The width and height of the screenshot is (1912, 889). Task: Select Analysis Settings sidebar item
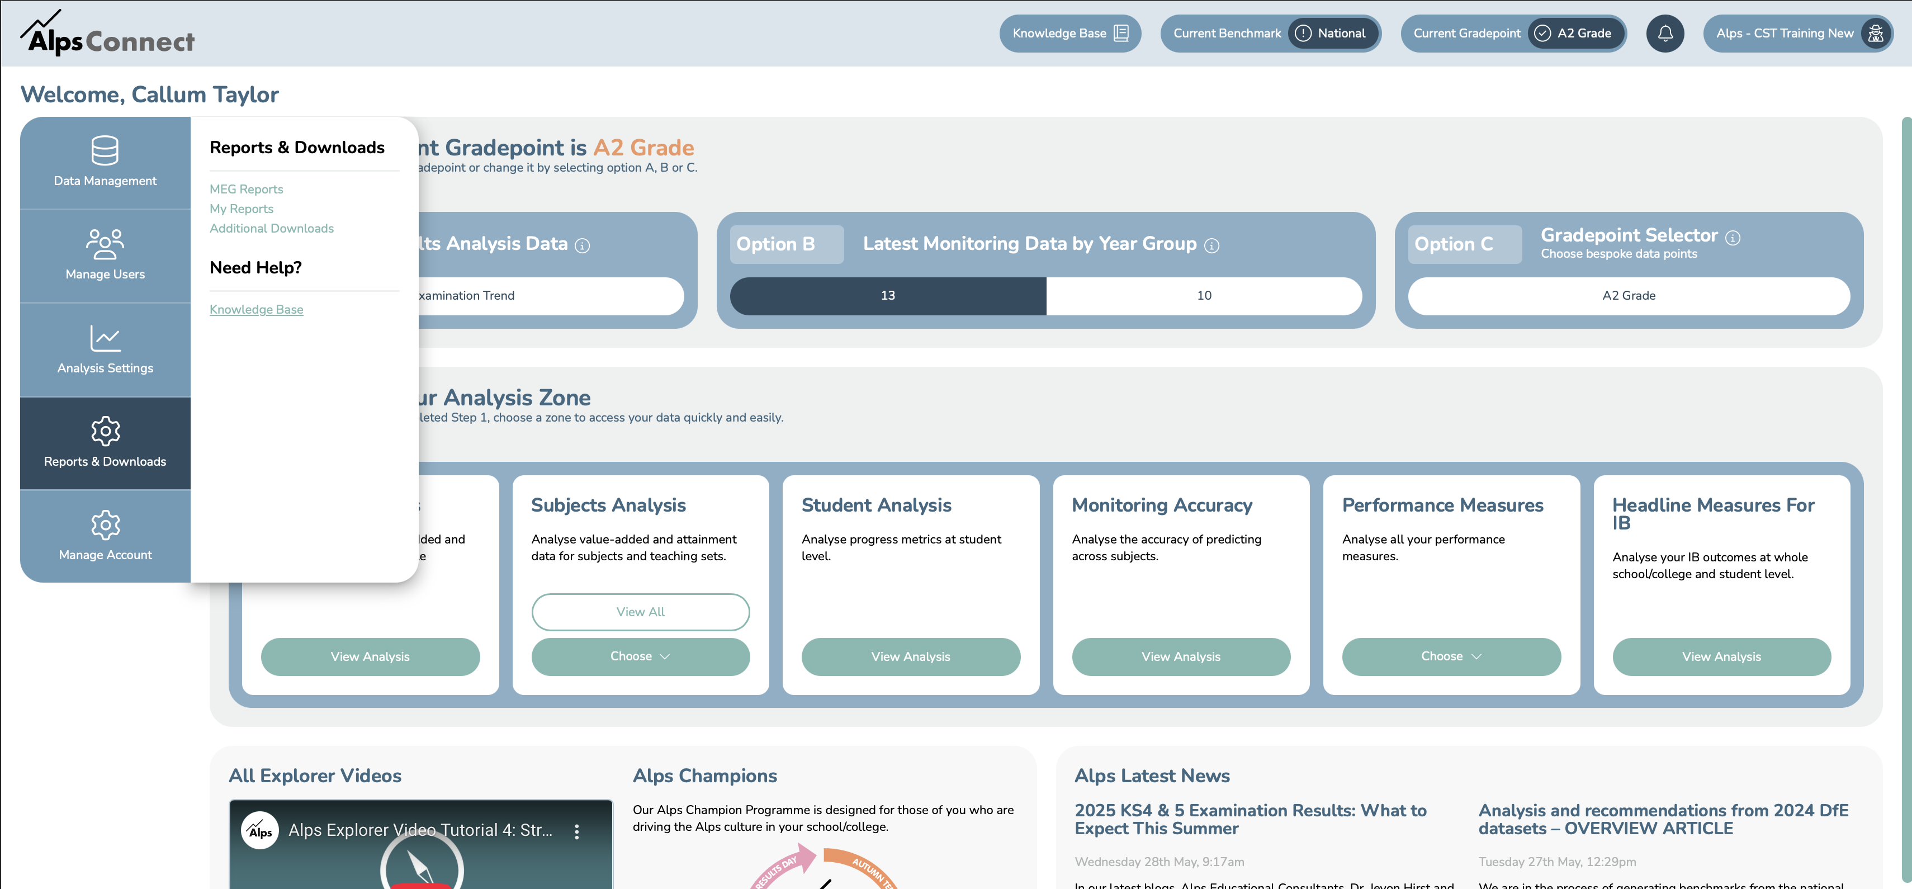click(105, 349)
